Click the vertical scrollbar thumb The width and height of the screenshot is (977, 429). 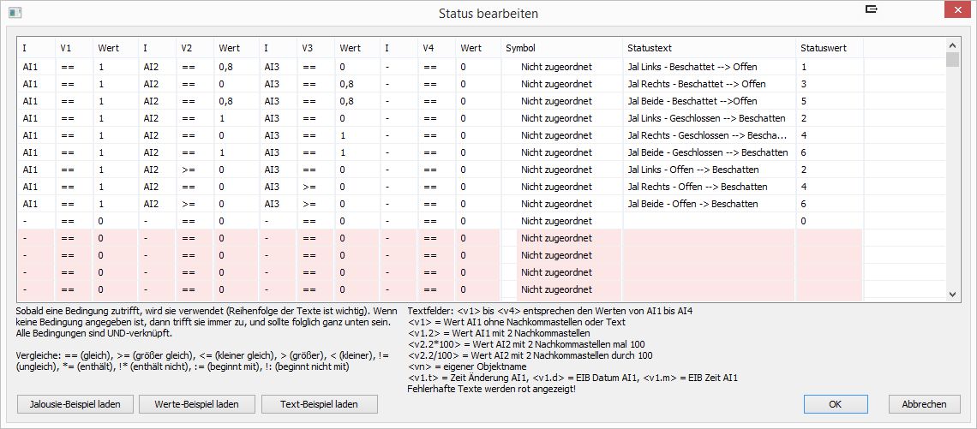point(952,60)
